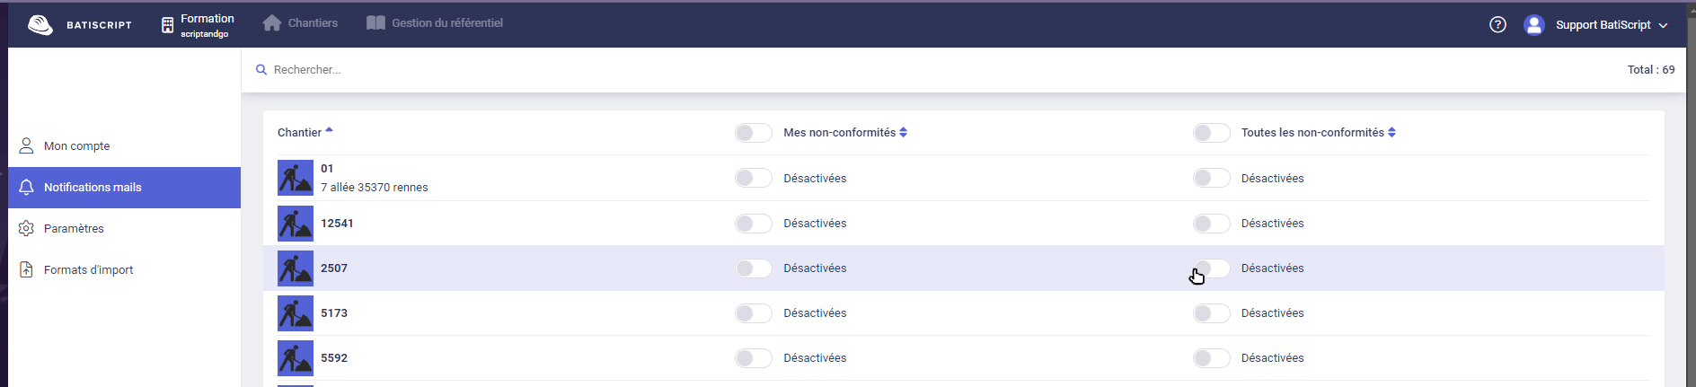Click the user avatar icon
The width and height of the screenshot is (1696, 387).
coord(1534,24)
